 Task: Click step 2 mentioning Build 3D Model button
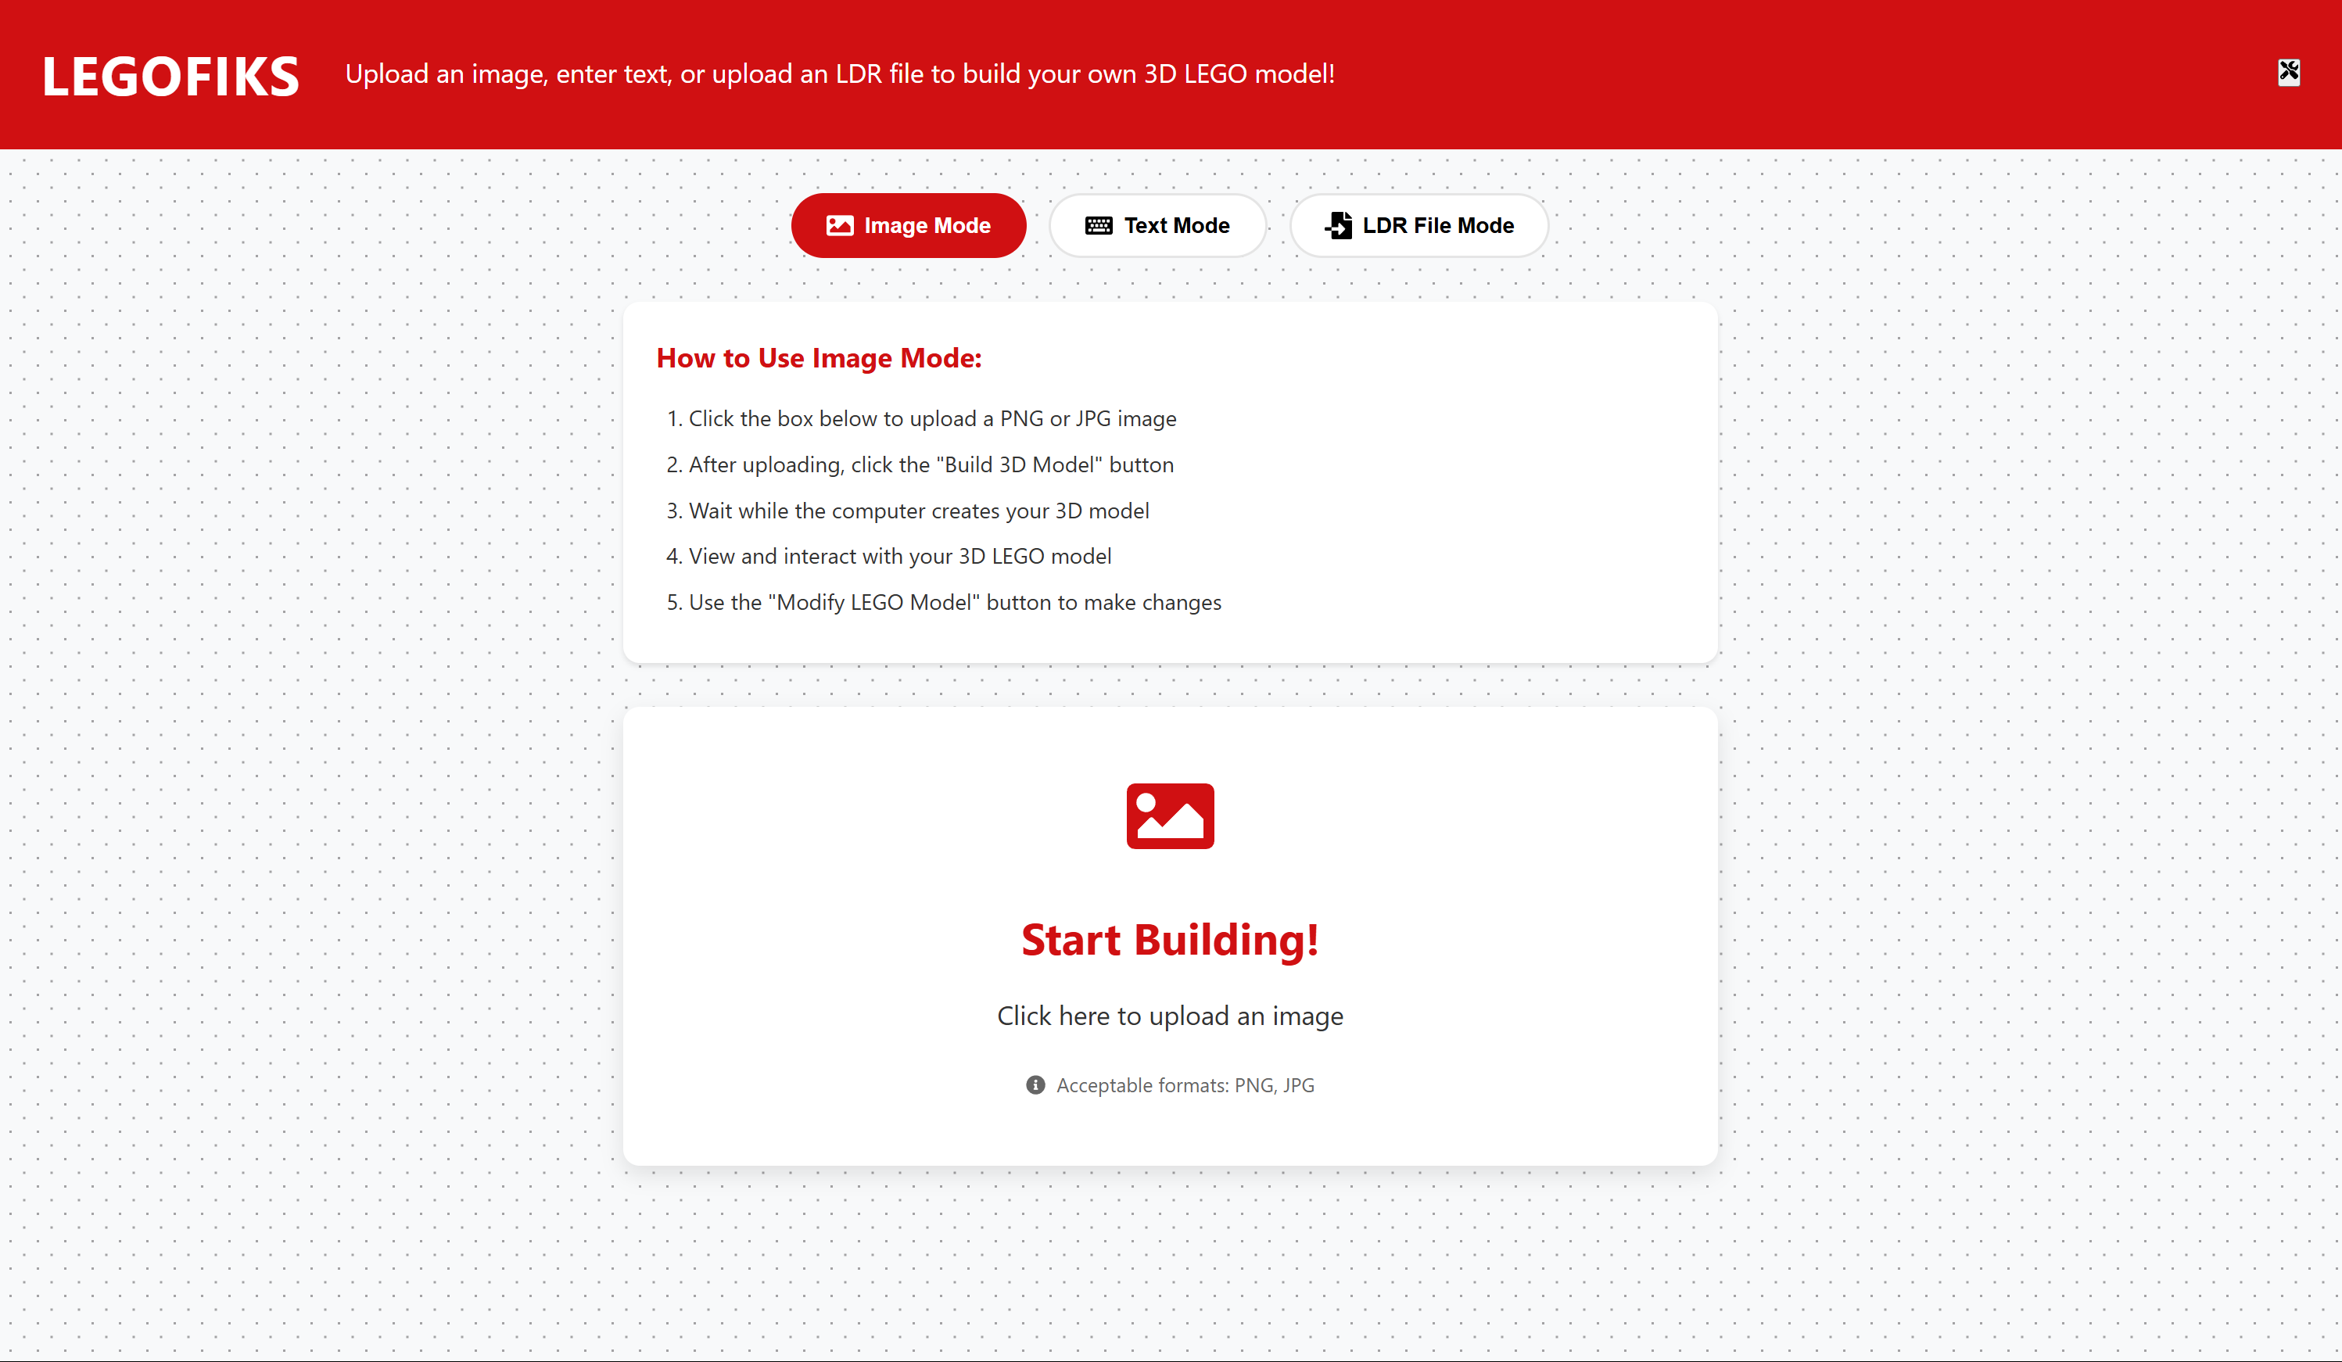click(931, 464)
